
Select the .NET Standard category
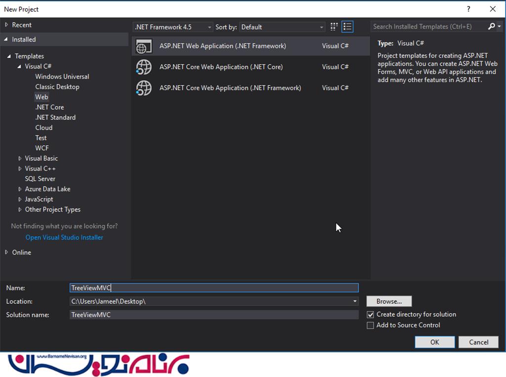[x=55, y=118]
